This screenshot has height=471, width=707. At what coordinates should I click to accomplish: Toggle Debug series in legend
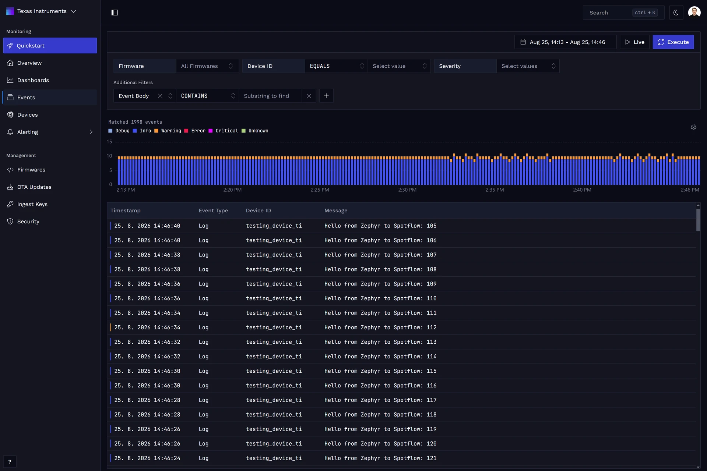pos(119,131)
